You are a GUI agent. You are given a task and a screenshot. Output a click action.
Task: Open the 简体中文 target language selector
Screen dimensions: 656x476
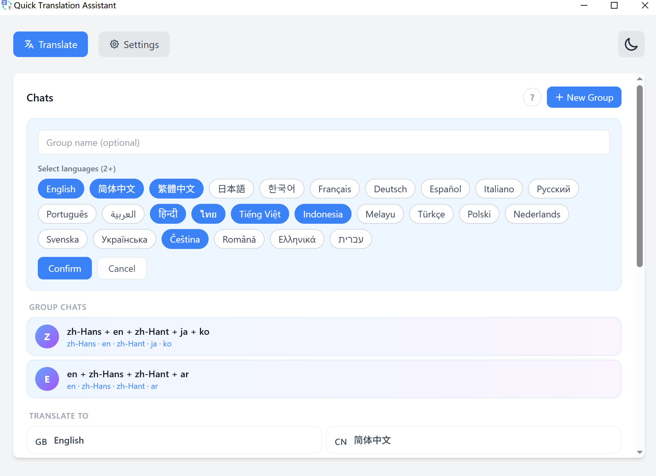pyautogui.click(x=473, y=440)
